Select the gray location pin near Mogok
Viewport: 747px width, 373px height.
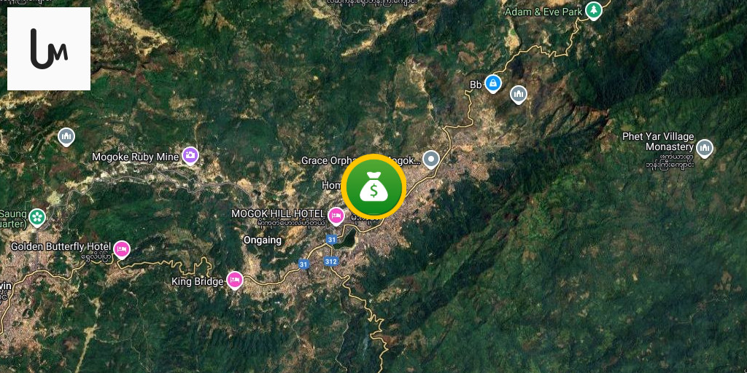pos(431,160)
